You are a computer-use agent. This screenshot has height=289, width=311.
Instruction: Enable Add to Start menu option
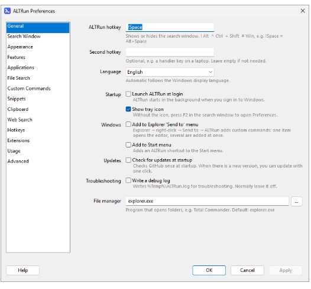(x=128, y=145)
